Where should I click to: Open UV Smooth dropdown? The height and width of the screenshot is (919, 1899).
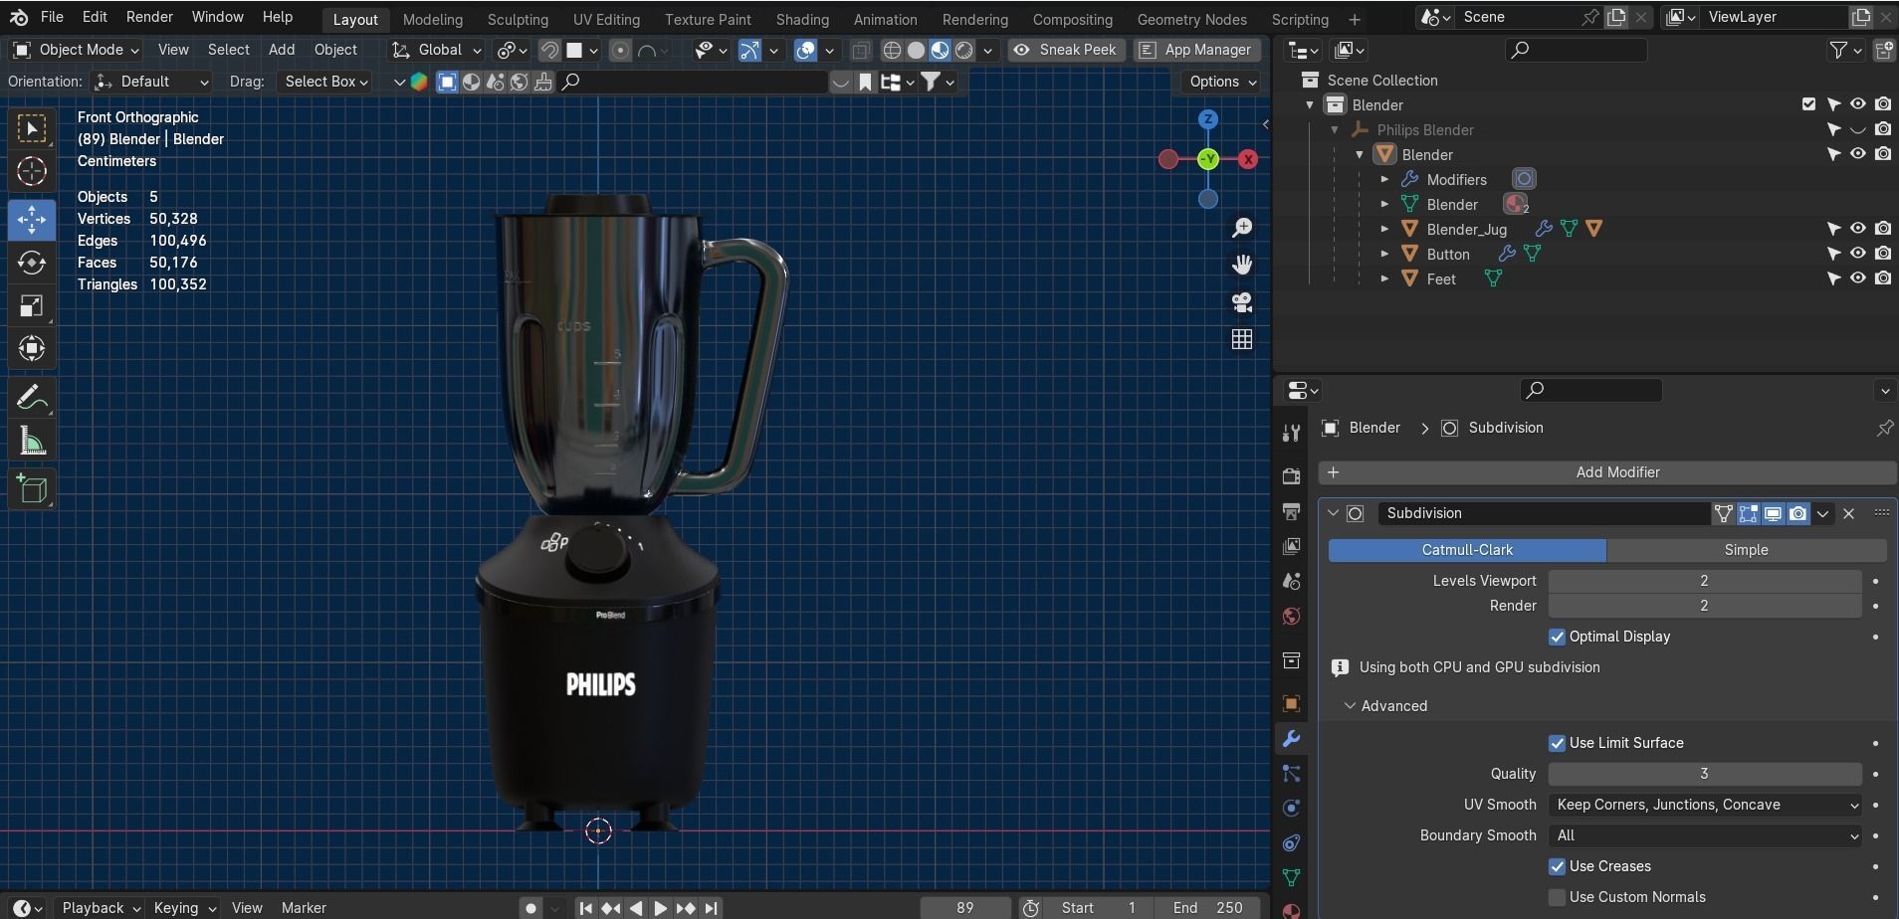[x=1705, y=805]
